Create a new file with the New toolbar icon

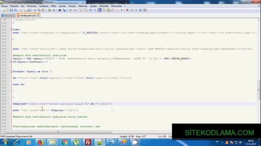coord(3,10)
